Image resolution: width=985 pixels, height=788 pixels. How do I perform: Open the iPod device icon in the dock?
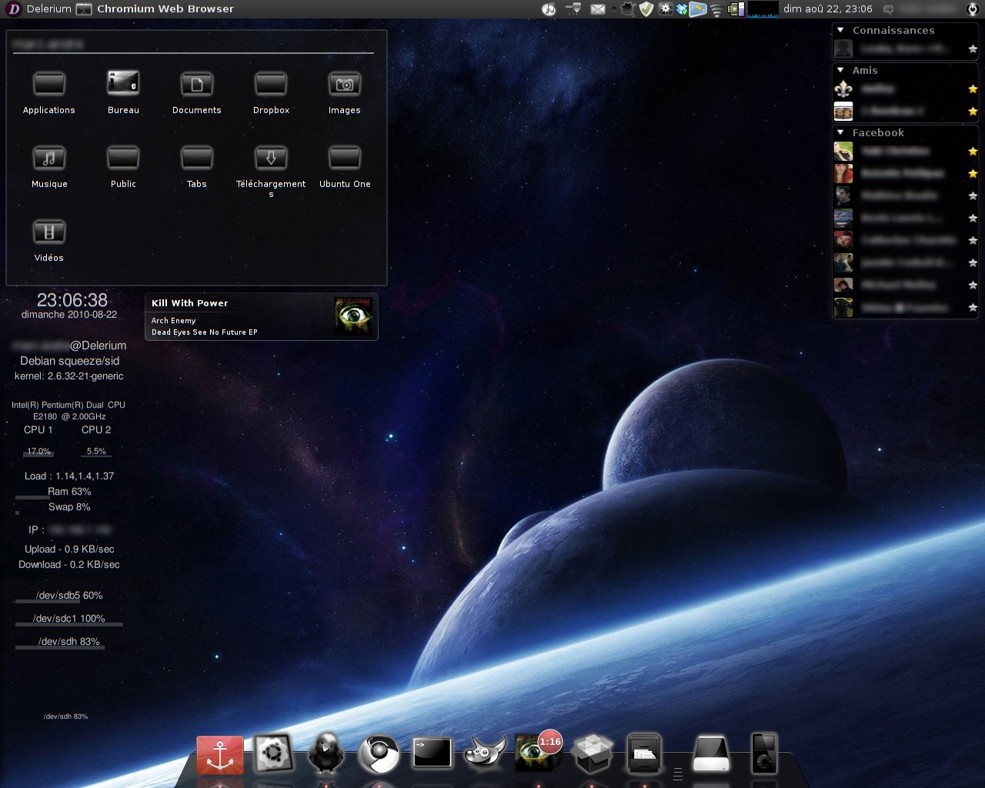pos(764,753)
